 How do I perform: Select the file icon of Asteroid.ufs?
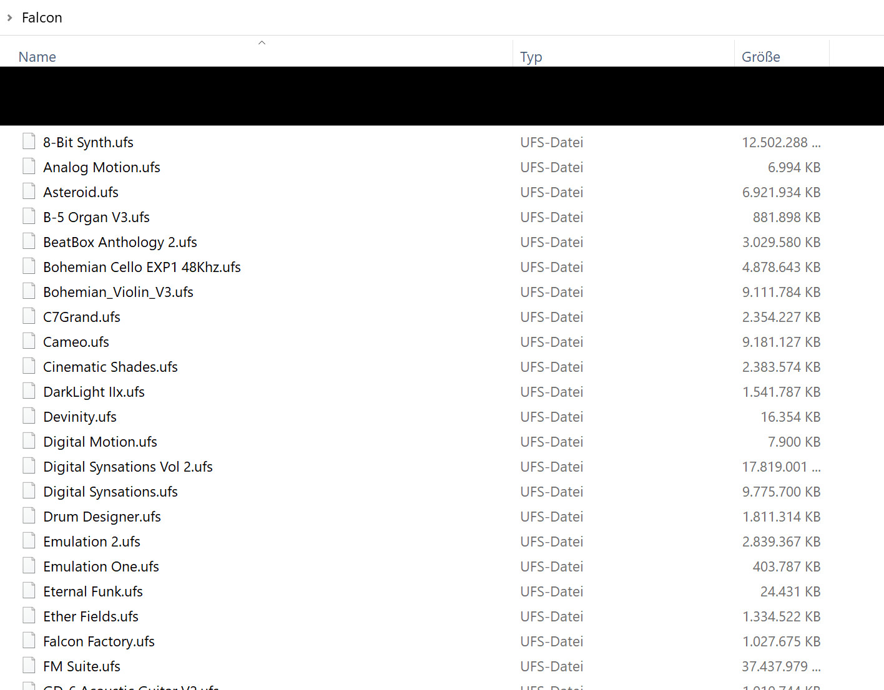point(29,192)
